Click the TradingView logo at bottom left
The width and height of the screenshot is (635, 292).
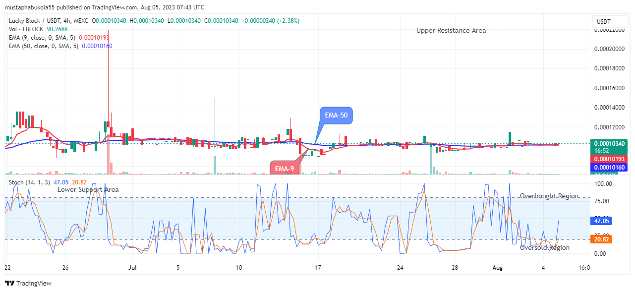tap(28, 284)
